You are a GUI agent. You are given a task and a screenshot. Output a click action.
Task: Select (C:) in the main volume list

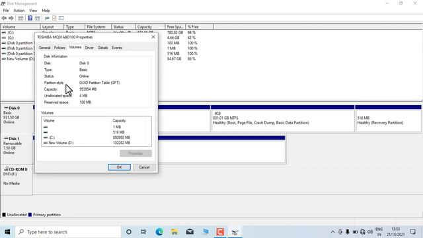[11, 32]
